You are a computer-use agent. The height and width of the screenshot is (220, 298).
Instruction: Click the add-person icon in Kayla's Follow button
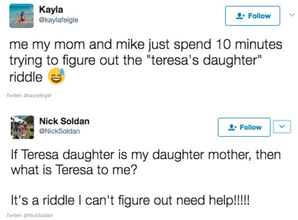tap(240, 16)
